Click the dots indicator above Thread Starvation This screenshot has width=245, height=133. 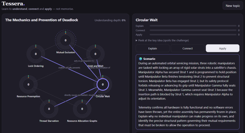pyautogui.click(x=49, y=101)
